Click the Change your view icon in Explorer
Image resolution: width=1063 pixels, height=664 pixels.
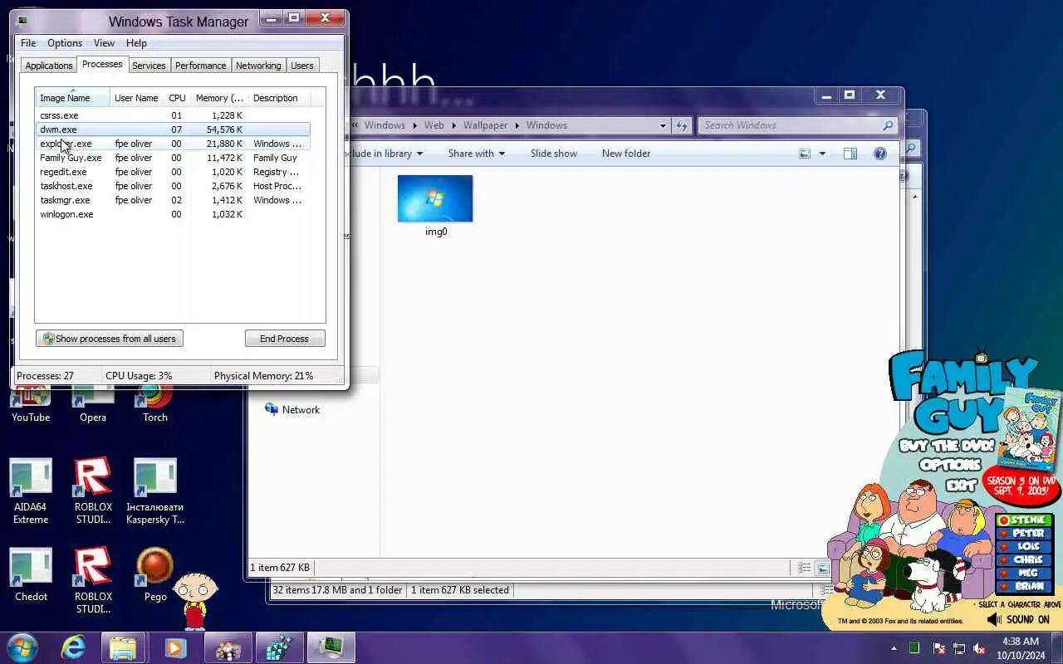click(x=804, y=154)
